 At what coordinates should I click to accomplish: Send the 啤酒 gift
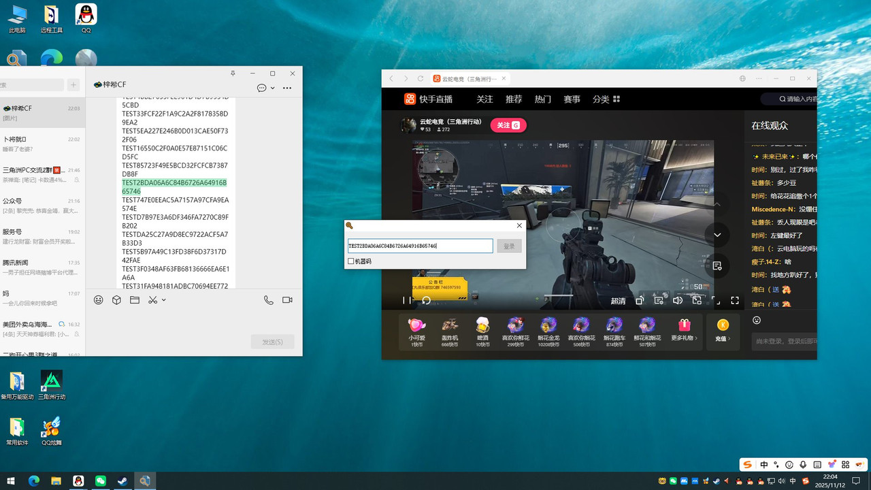click(482, 332)
